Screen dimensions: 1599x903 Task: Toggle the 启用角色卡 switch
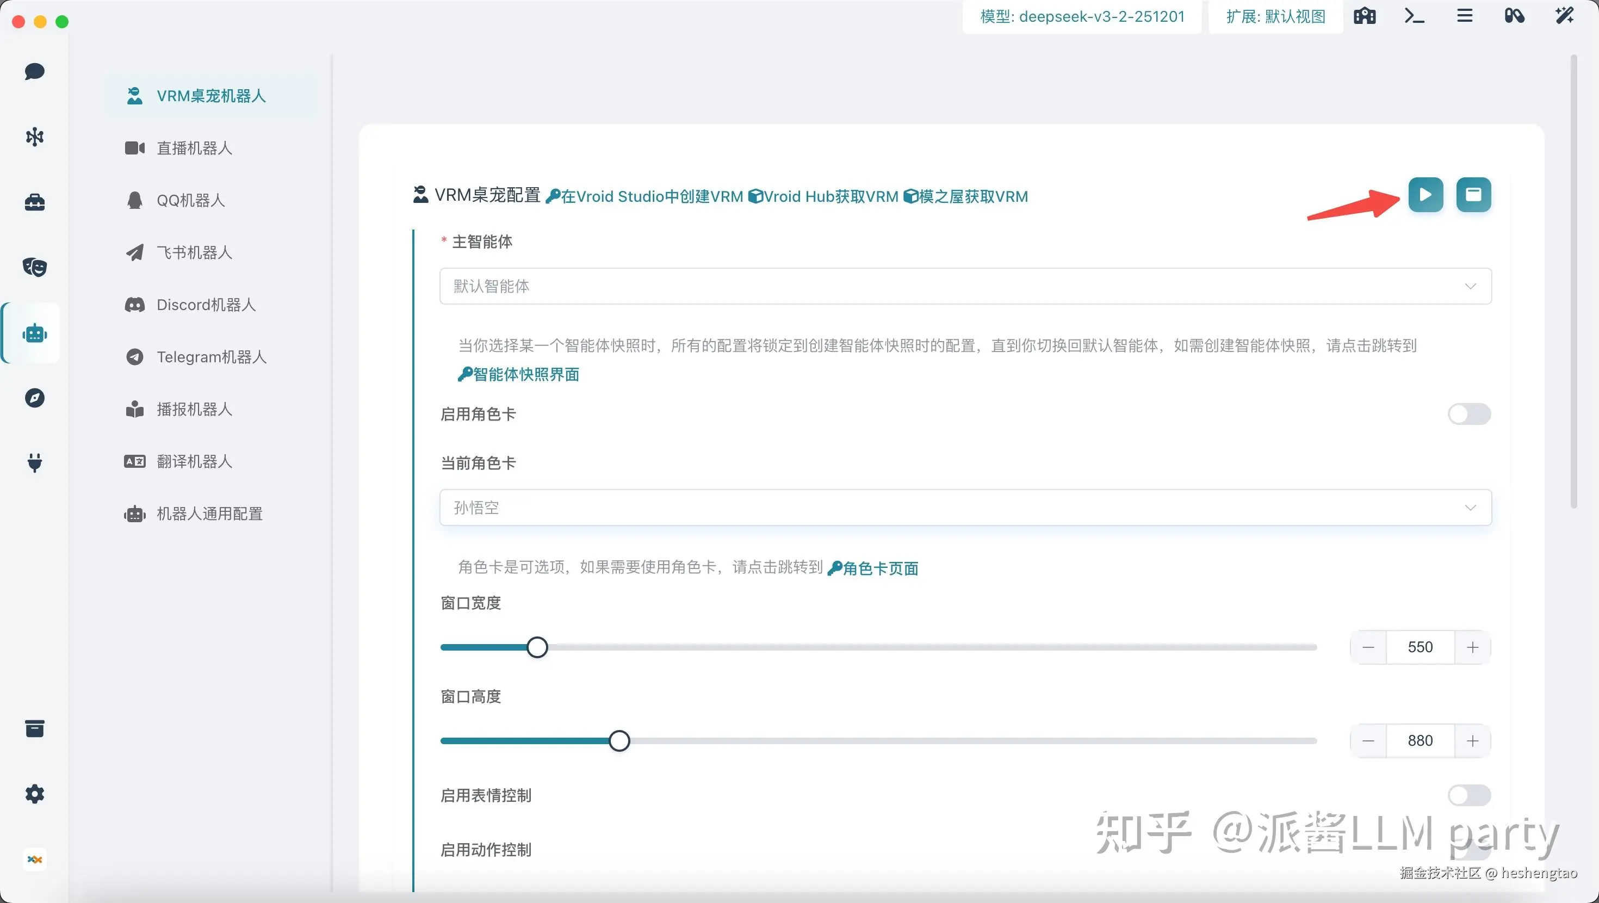tap(1468, 414)
